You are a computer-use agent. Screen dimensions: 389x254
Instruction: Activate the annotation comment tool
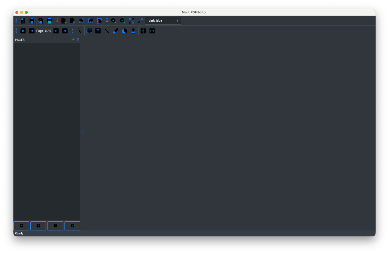(89, 31)
